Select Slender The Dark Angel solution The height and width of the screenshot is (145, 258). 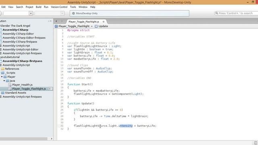15,26
